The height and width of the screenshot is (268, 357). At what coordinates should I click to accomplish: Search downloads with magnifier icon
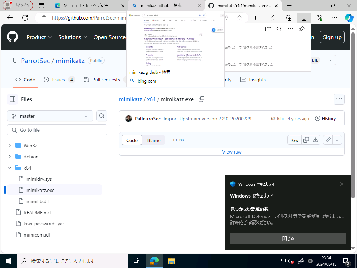tap(279, 29)
